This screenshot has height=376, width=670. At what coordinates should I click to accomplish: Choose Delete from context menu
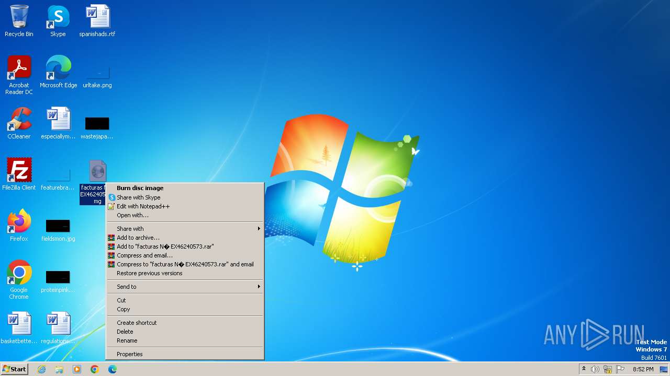185,332
